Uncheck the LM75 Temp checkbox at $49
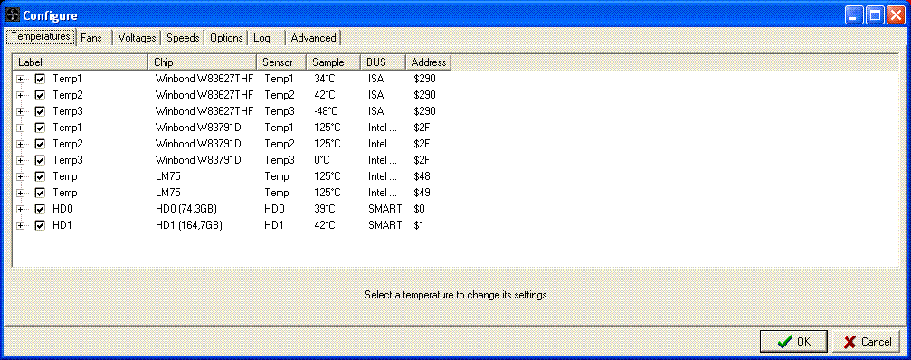911x360 pixels. (x=40, y=192)
